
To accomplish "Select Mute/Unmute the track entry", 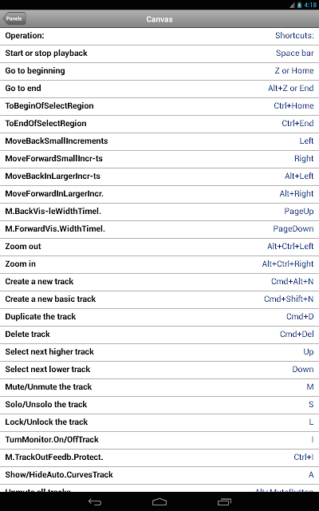I will point(159,387).
